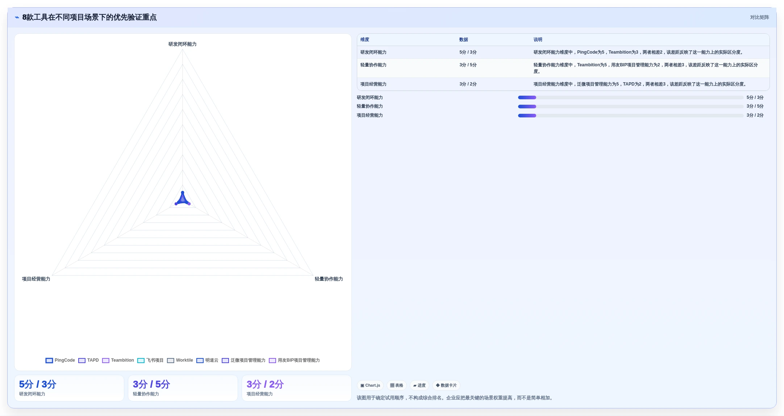784x416 pixels.
Task: Click the 表格 tag chip
Action: click(396, 385)
